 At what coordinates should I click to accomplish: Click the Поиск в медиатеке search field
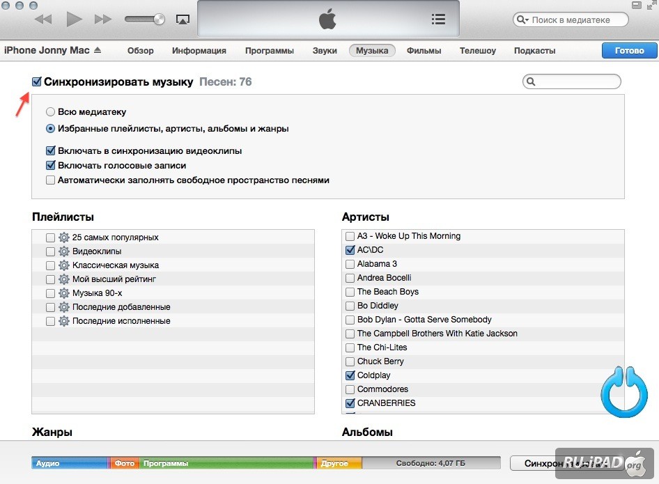point(571,19)
